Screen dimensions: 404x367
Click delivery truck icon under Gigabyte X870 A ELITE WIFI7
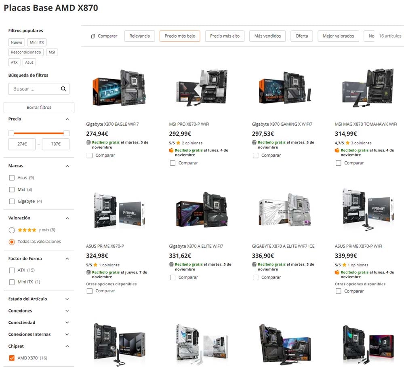(171, 264)
